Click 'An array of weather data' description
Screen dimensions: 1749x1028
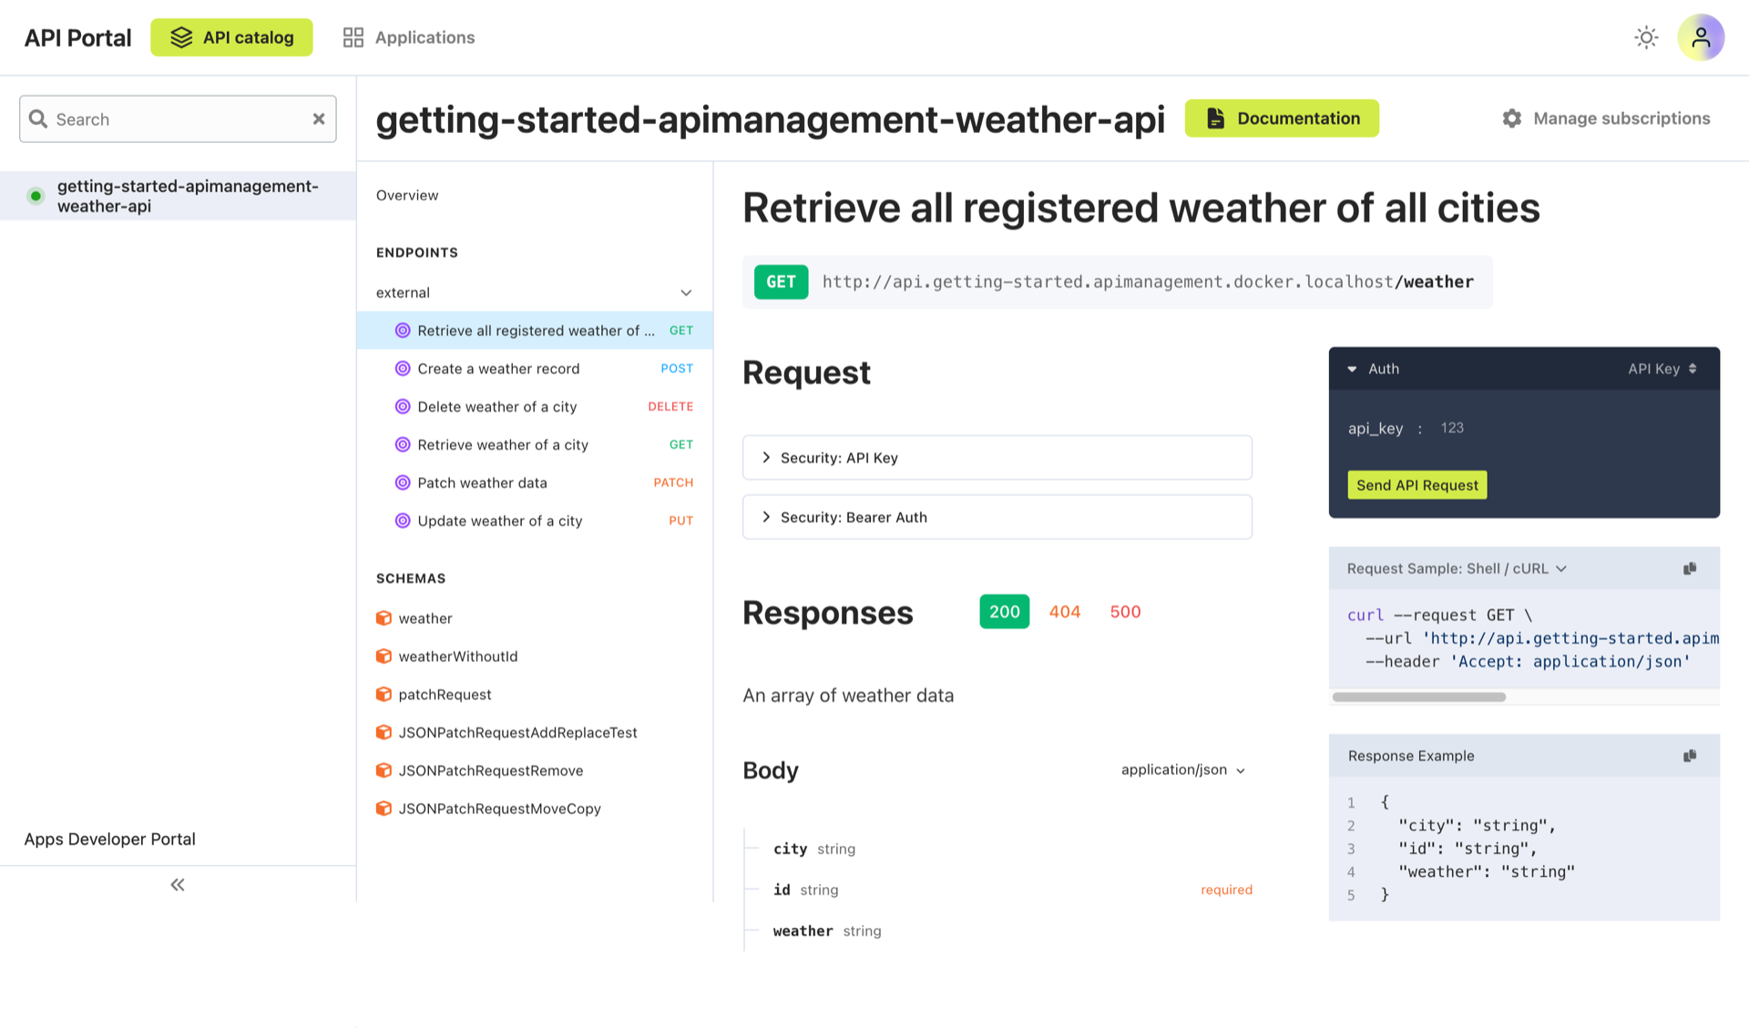[848, 696]
